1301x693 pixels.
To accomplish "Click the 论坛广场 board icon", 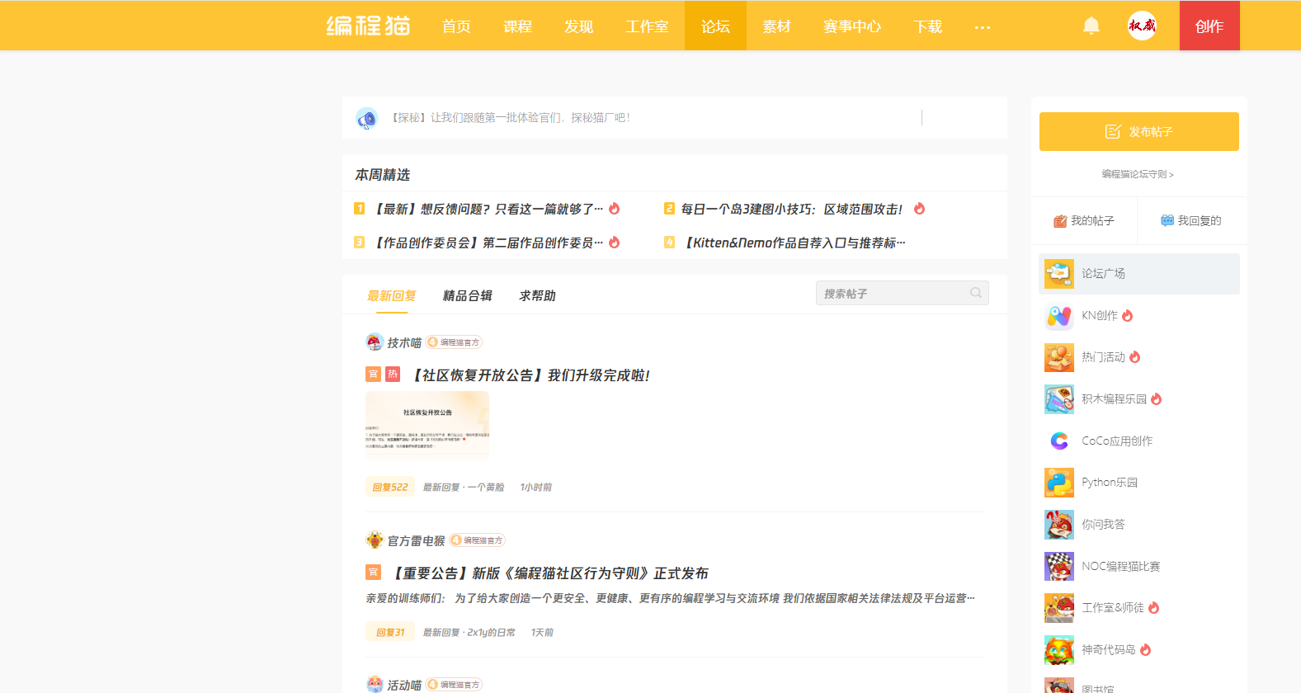I will [1059, 274].
